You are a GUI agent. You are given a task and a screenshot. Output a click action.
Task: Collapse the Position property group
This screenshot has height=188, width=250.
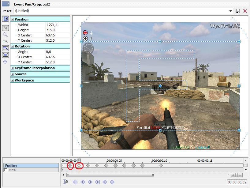point(13,20)
